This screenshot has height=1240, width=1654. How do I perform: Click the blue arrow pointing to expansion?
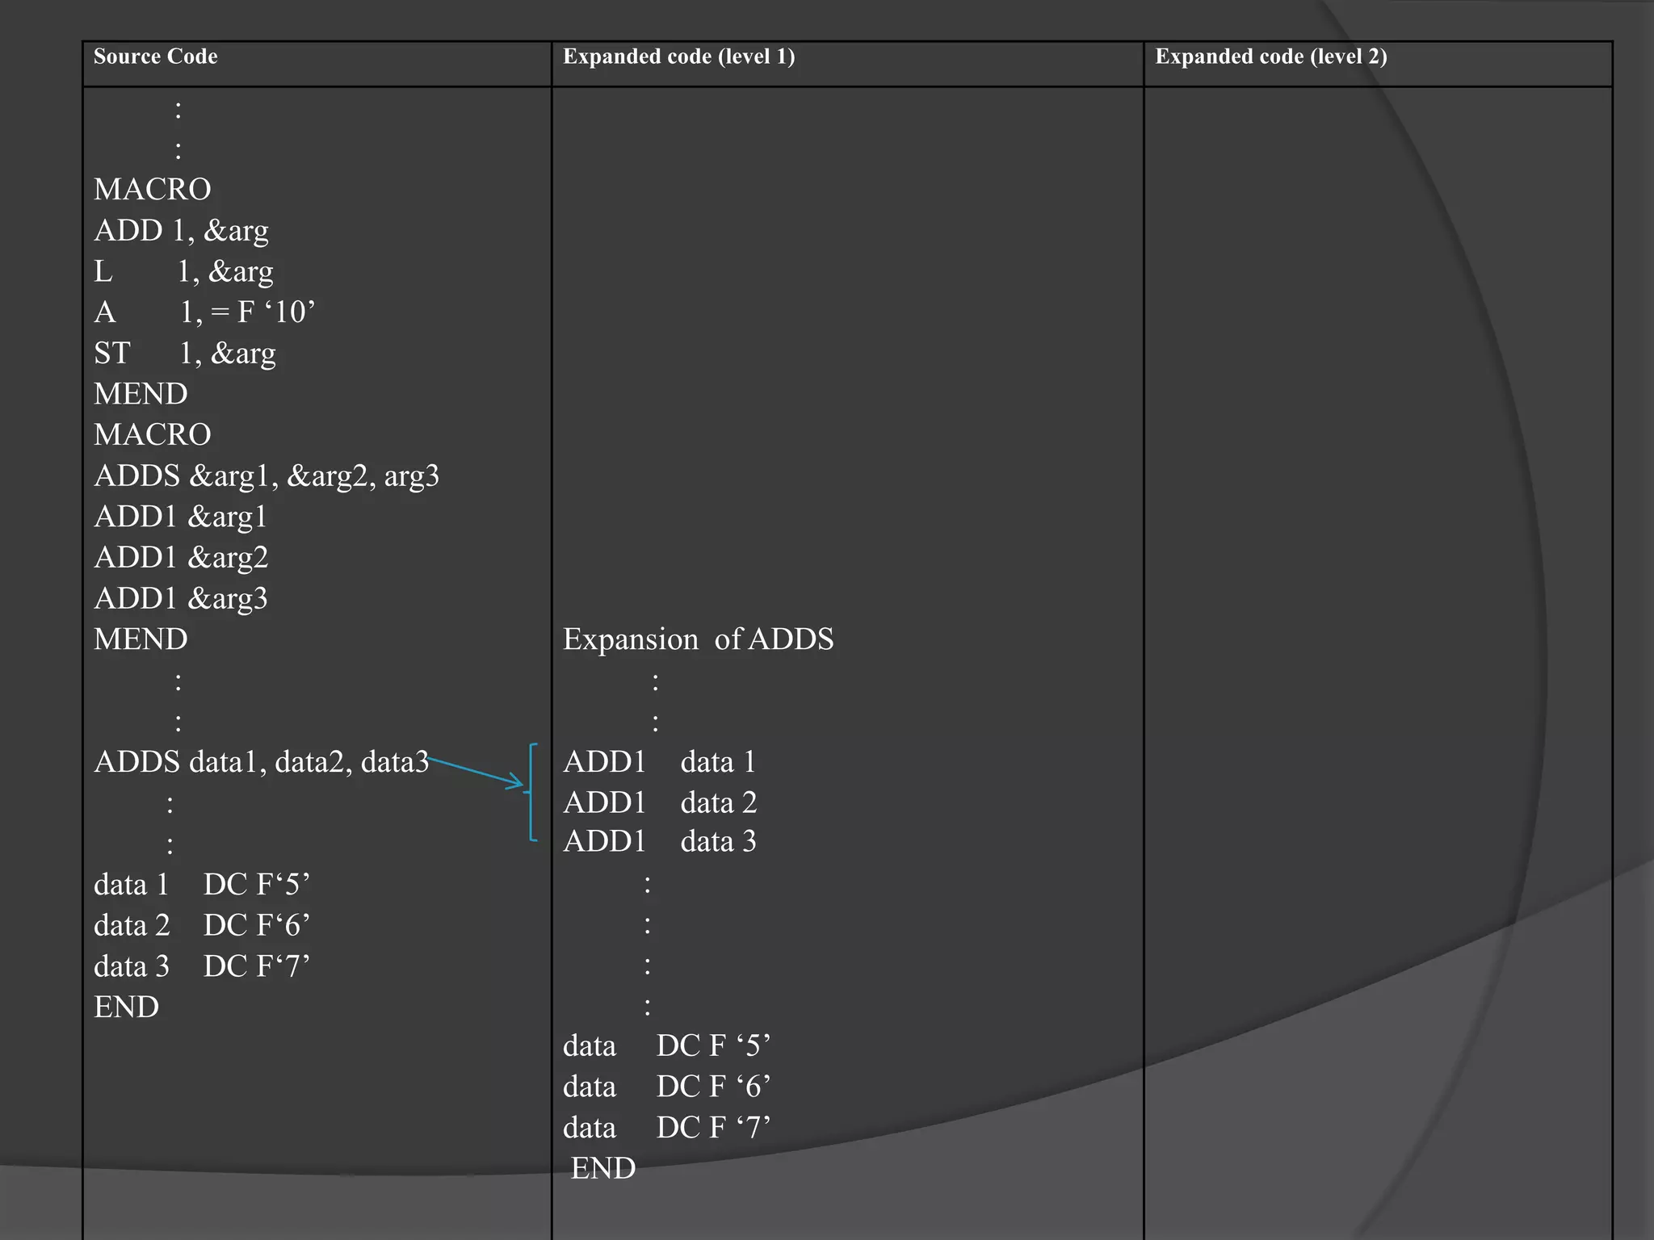(476, 770)
